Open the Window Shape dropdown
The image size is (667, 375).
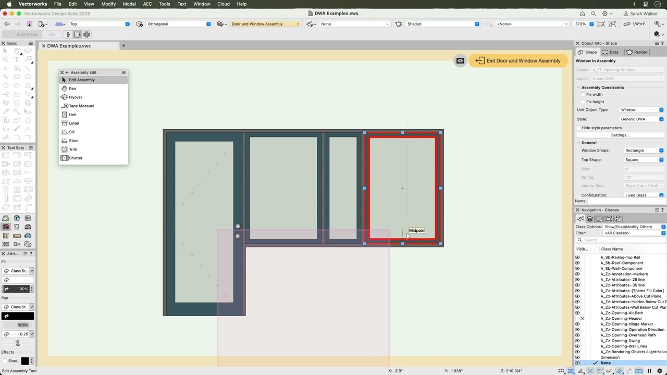tap(644, 151)
